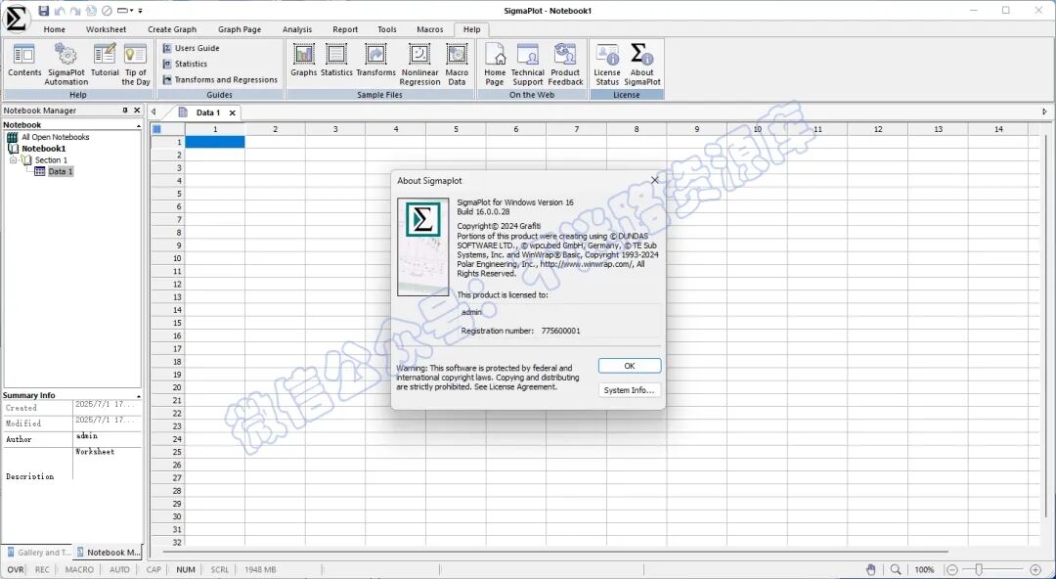Open the Analysis ribbon tab
This screenshot has width=1056, height=579.
click(x=297, y=29)
